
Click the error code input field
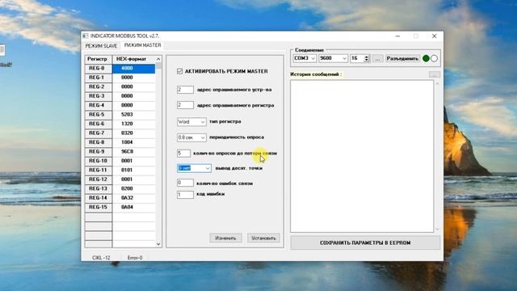point(185,194)
